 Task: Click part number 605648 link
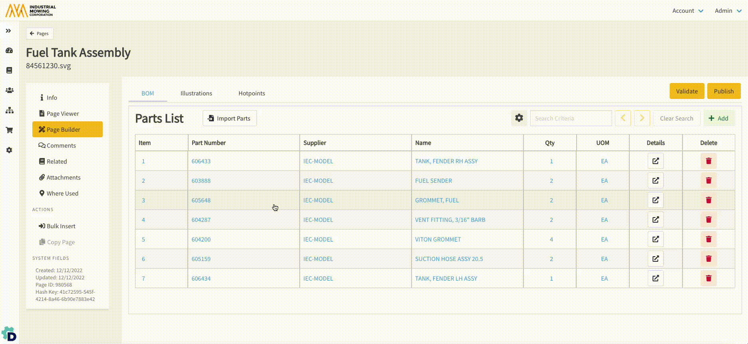pos(201,200)
